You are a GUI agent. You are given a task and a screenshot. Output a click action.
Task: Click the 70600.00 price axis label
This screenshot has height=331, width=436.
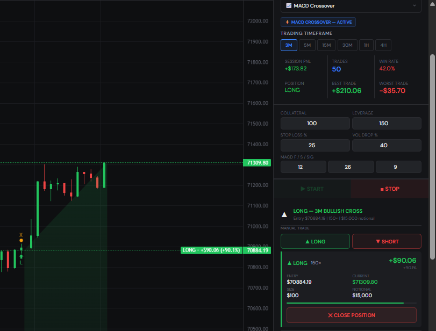pyautogui.click(x=258, y=308)
